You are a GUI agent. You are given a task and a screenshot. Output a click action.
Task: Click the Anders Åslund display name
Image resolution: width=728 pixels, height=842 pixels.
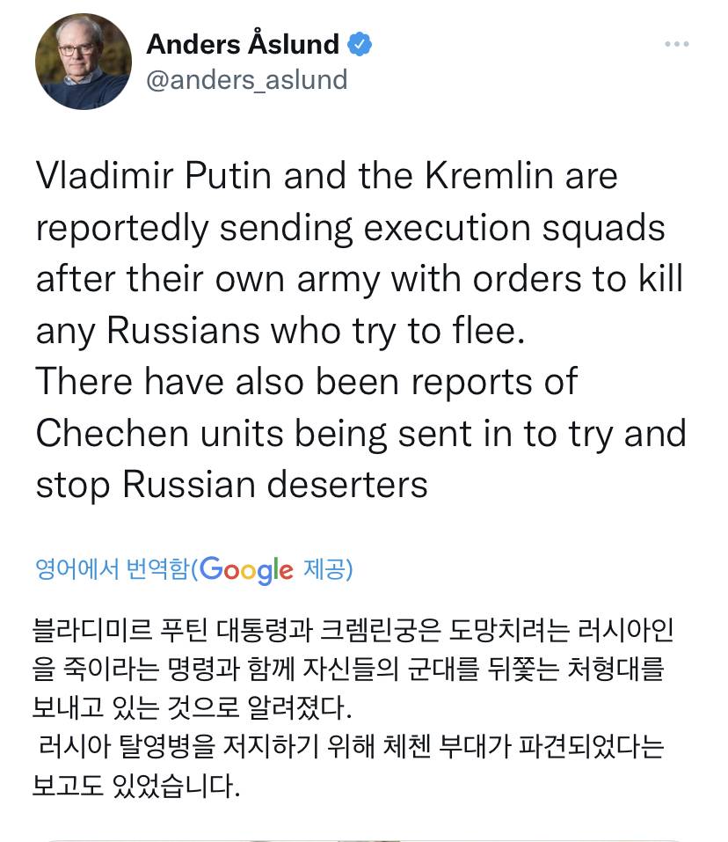coord(242,43)
